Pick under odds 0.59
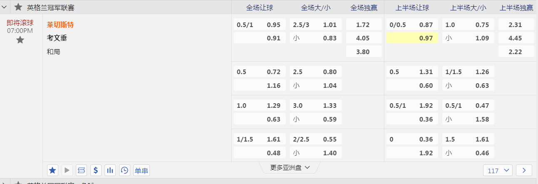This screenshot has height=184, width=538. [316, 119]
